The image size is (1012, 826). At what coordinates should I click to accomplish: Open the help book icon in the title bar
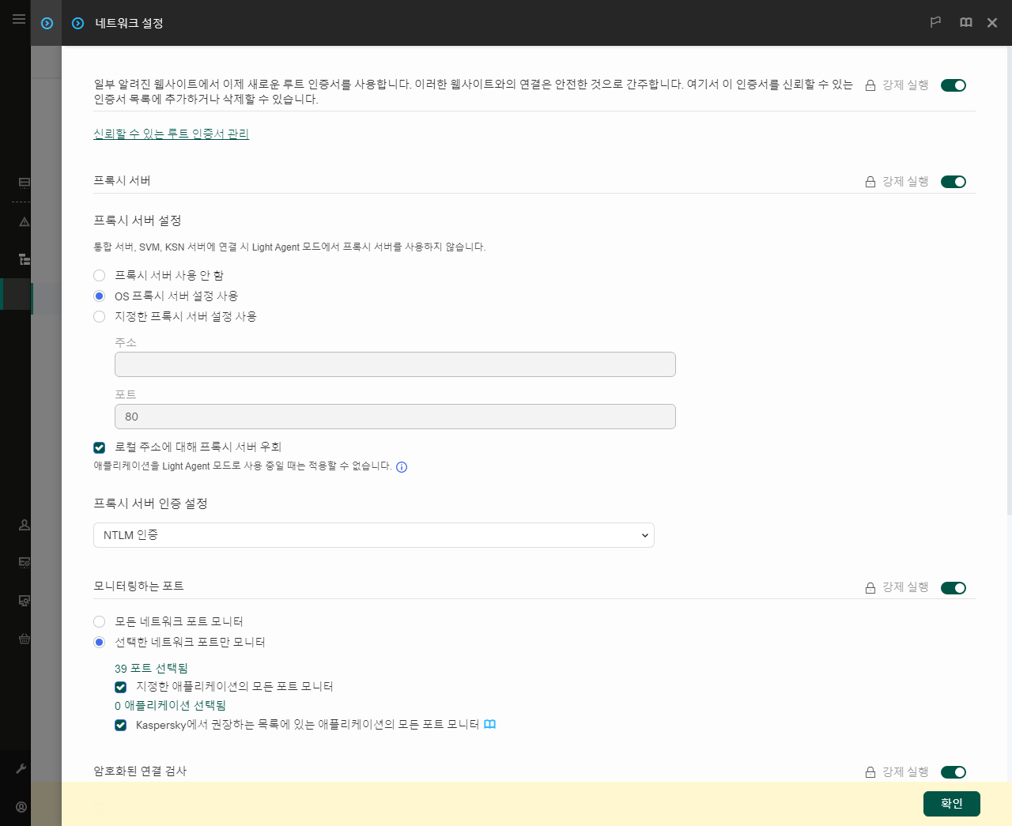coord(965,23)
